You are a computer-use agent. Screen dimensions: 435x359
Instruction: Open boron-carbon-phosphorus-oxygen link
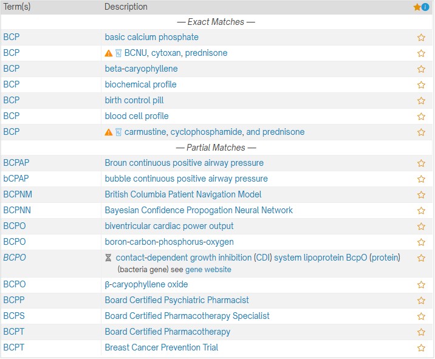coord(170,242)
